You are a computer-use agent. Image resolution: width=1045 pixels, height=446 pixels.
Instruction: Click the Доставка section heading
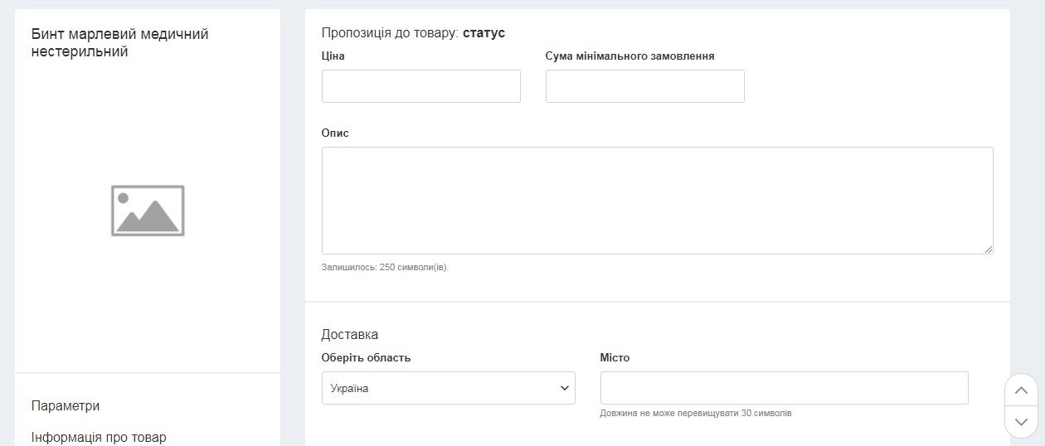point(350,335)
